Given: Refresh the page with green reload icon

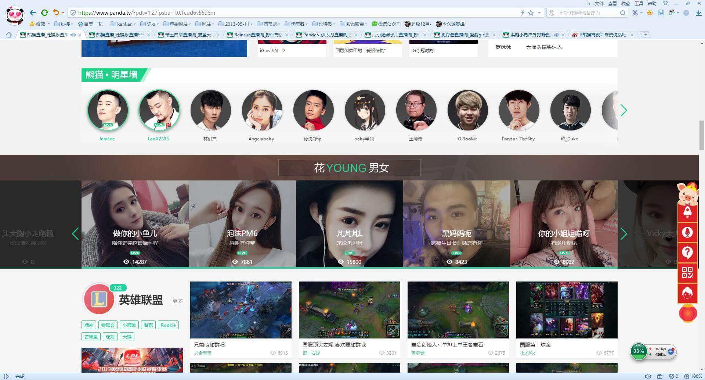Looking at the screenshot, I should tap(44, 13).
